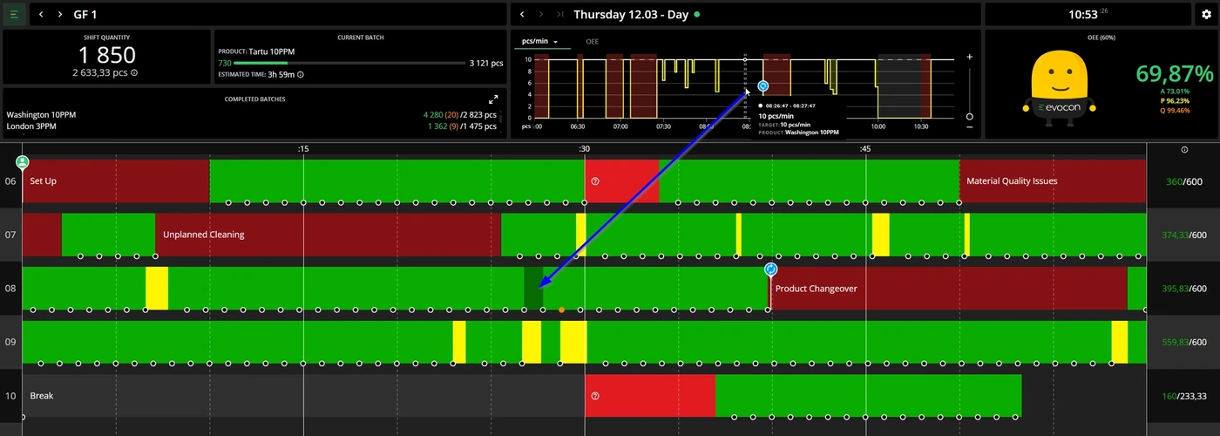The width and height of the screenshot is (1220, 436).
Task: Open the hamburger main menu
Action: pyautogui.click(x=14, y=15)
